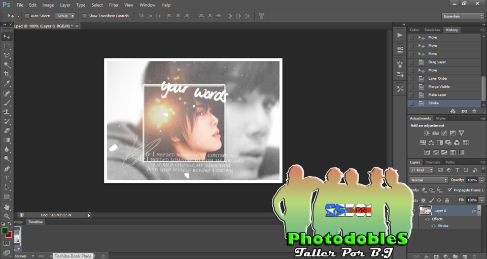Select the Healing Brush tool
The height and width of the screenshot is (259, 487).
(x=7, y=93)
